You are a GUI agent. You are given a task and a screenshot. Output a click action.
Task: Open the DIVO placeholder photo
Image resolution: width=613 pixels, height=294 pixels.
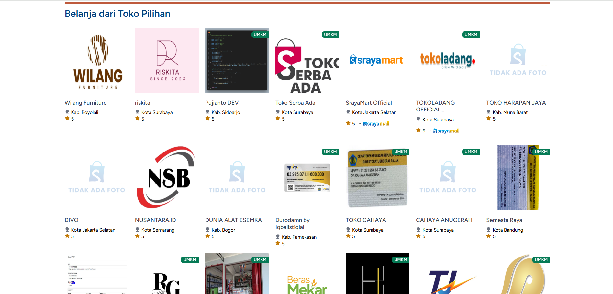tap(96, 178)
